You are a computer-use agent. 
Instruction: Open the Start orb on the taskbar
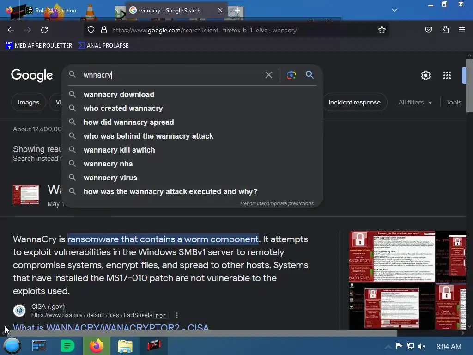point(12,346)
